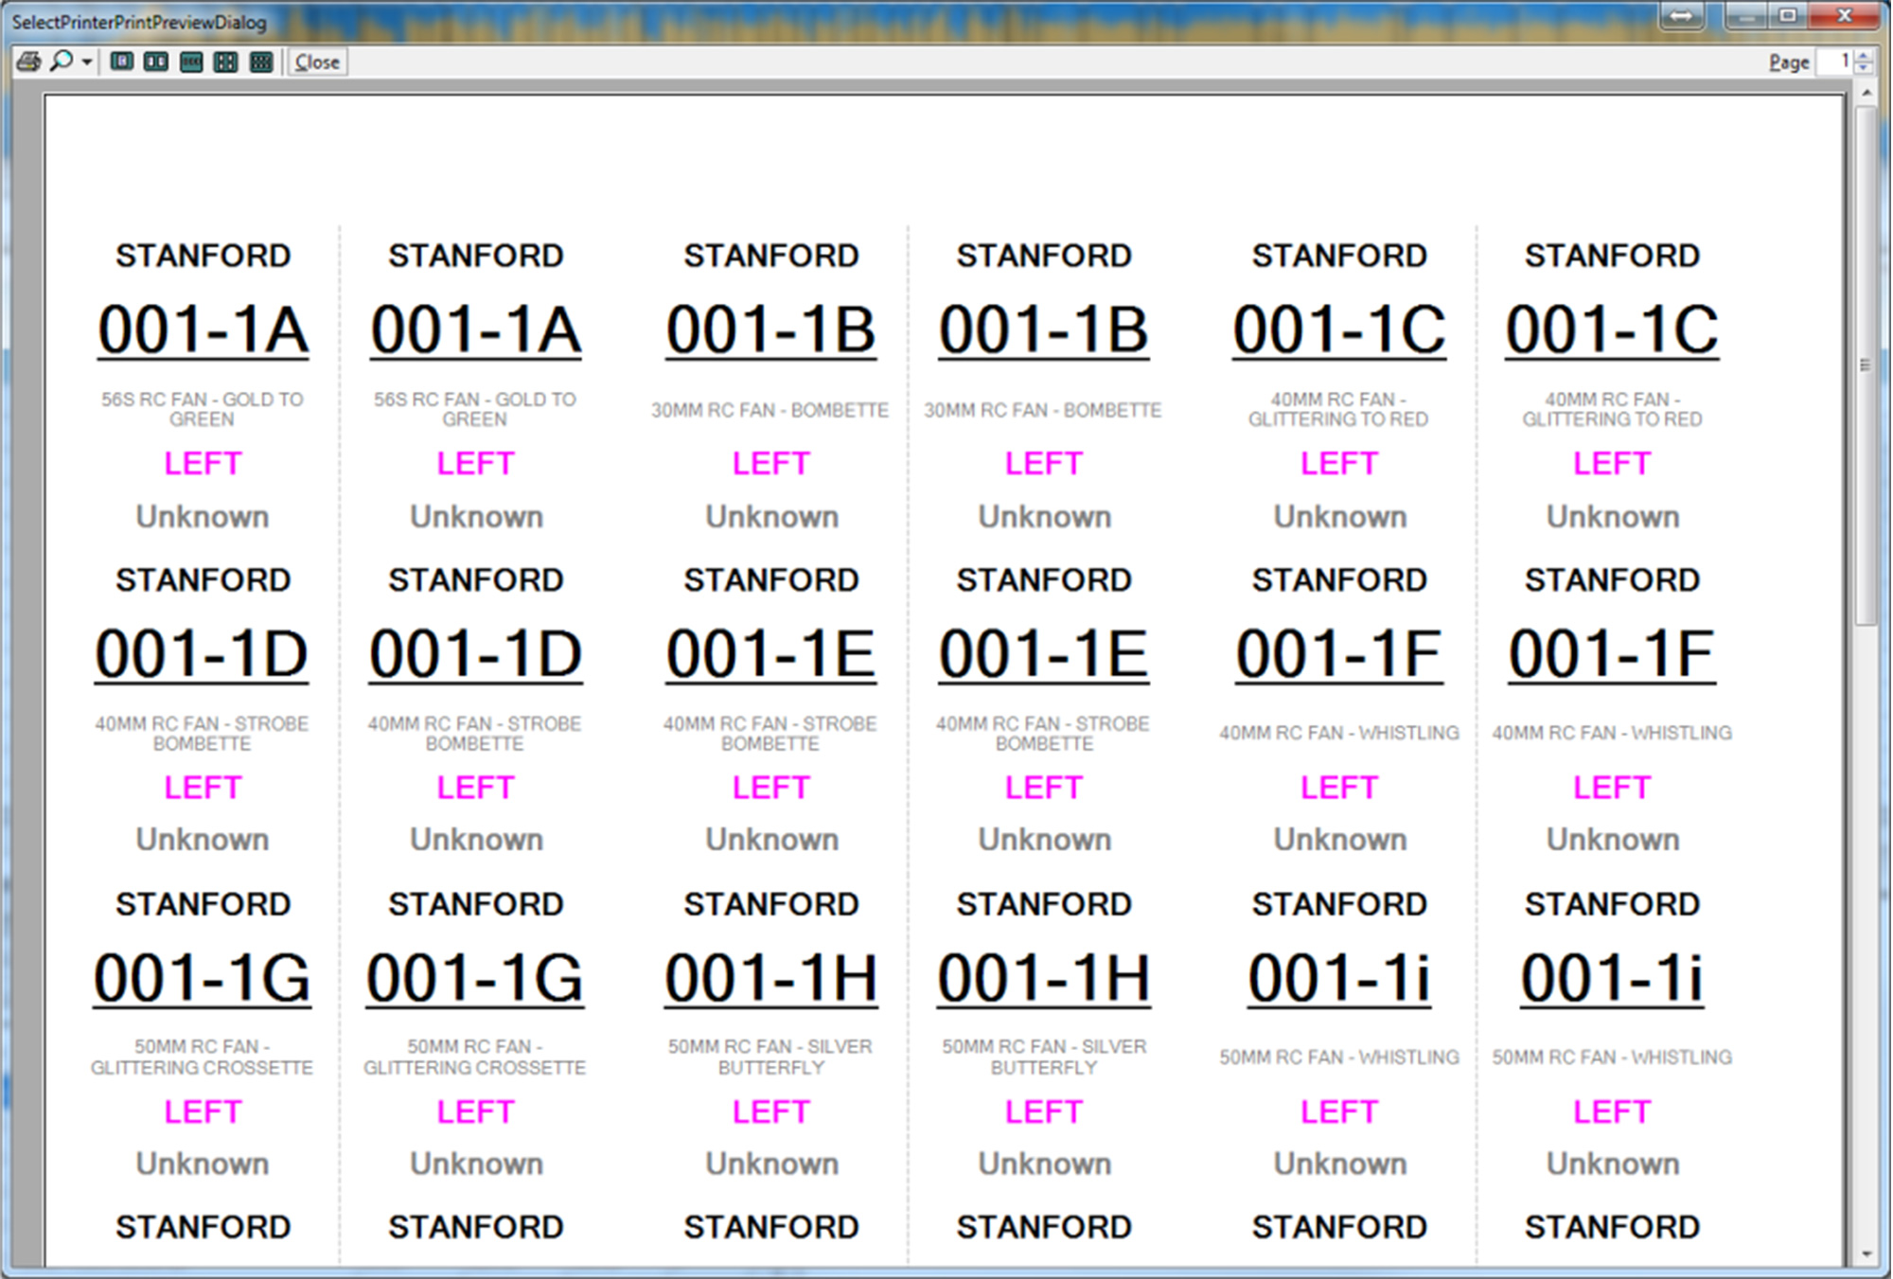Switch to one-page preview layout
Viewport: 1893px width, 1279px height.
click(121, 62)
